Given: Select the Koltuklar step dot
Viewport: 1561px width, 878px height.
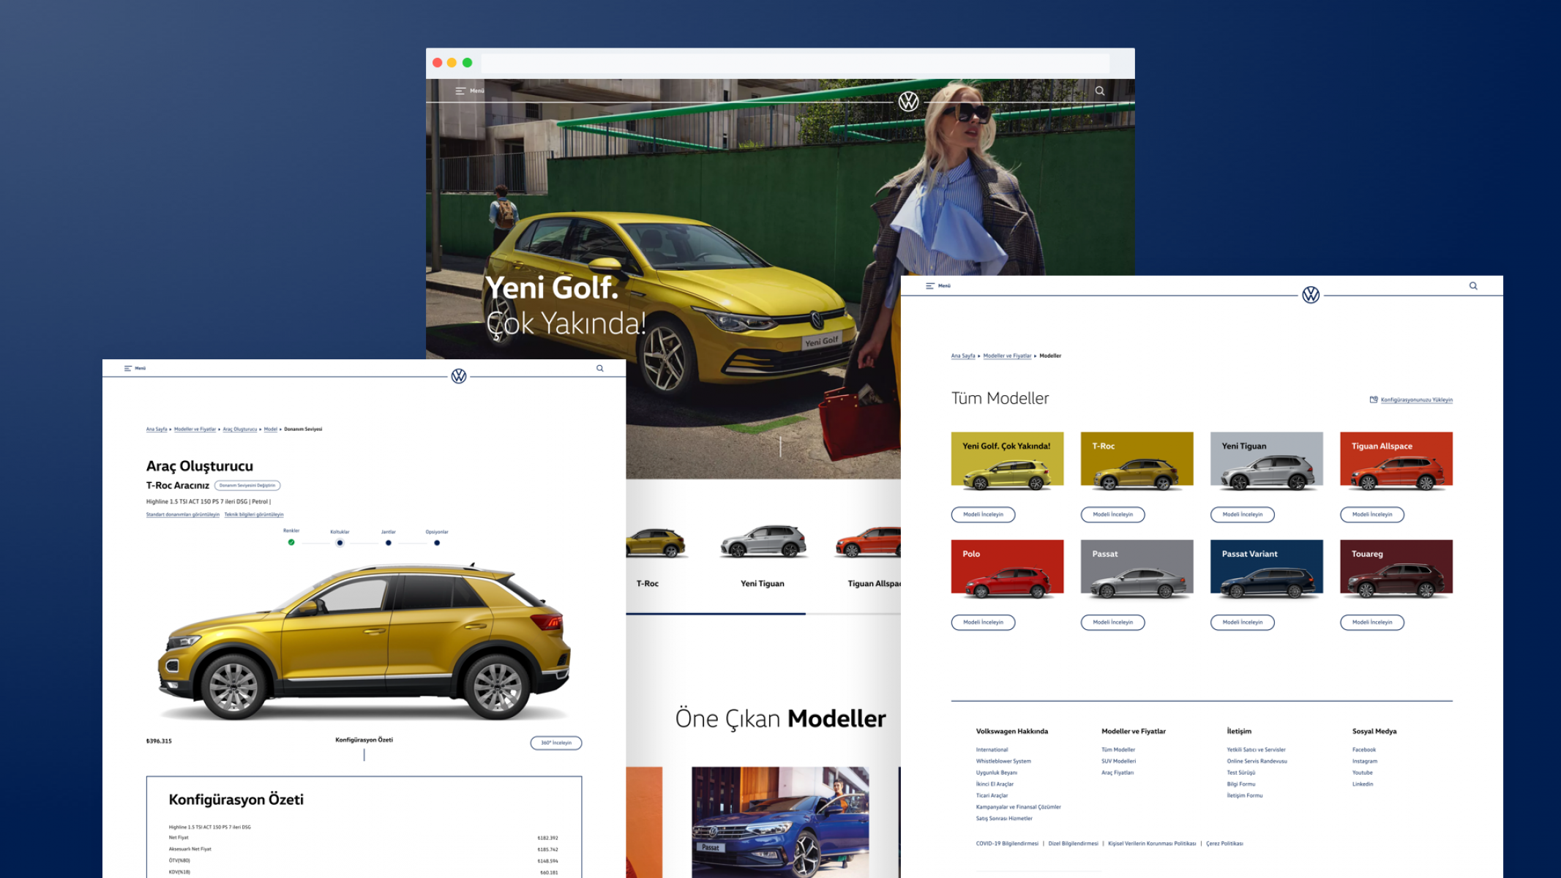Looking at the screenshot, I should [x=340, y=543].
